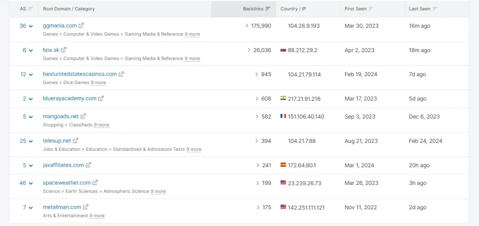Show 9 more categories for telesup.net

(194, 149)
